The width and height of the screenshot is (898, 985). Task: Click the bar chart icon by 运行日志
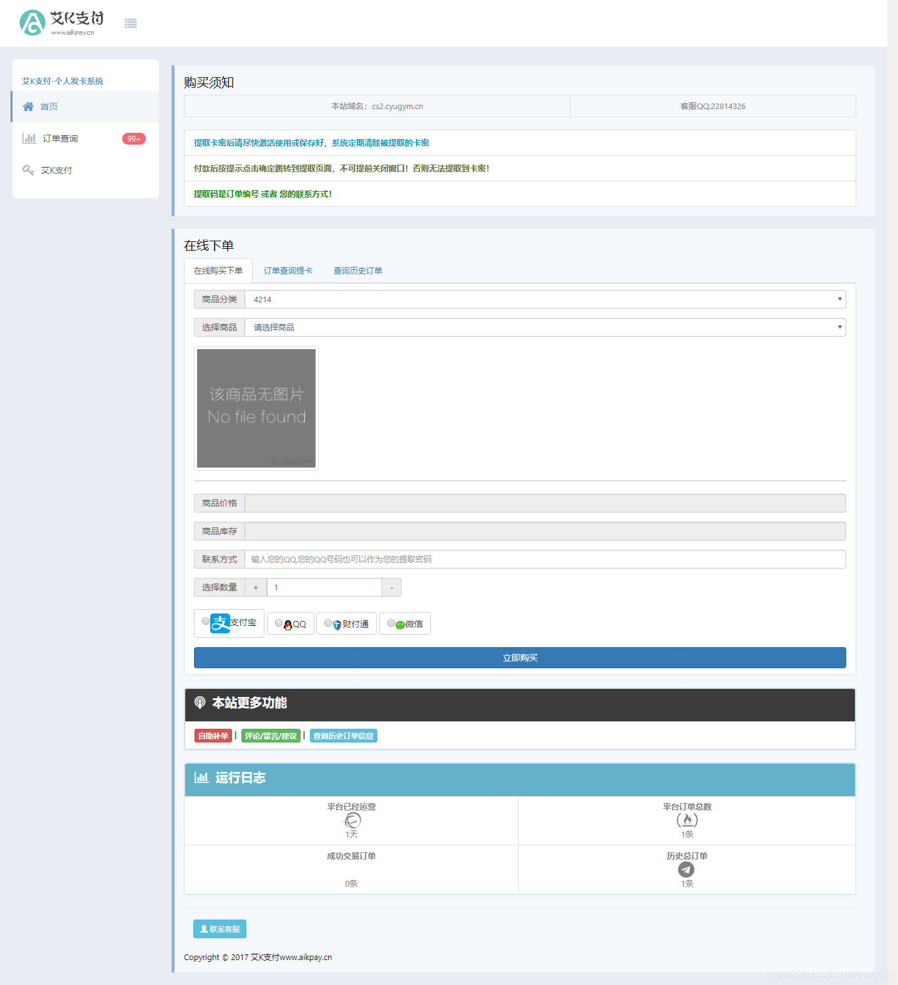pyautogui.click(x=201, y=777)
